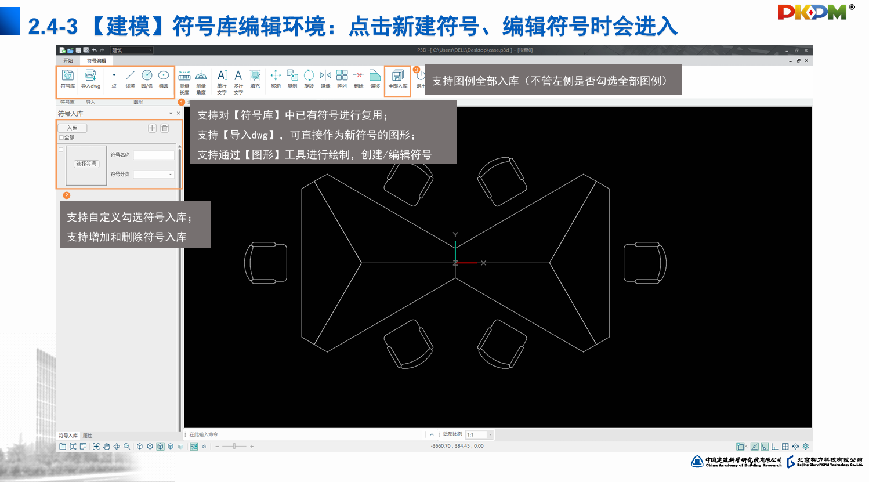869x482 pixels.
Task: Click the 符号名称 name input field
Action: click(154, 155)
